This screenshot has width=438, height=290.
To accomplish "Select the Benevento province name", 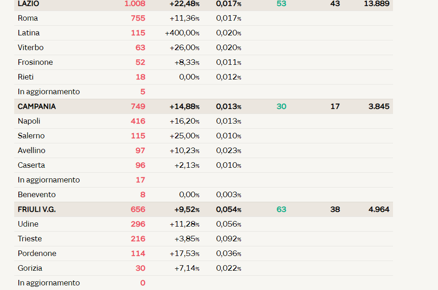I will (x=37, y=195).
